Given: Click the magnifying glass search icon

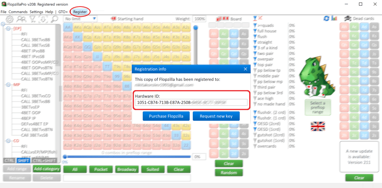Looking at the screenshot, I should [54, 19].
